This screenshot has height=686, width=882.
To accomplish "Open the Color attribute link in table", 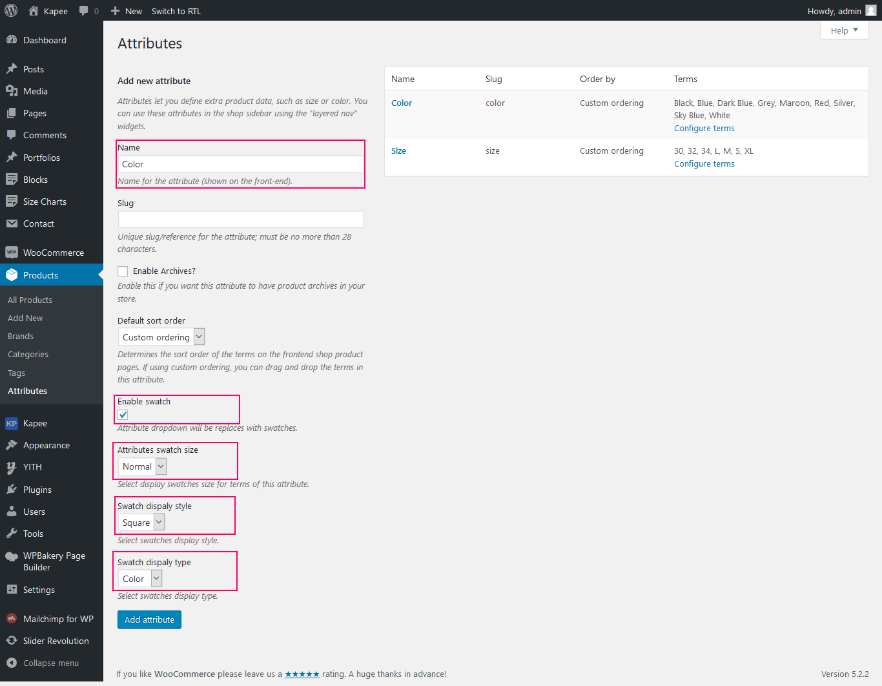I will coord(402,103).
